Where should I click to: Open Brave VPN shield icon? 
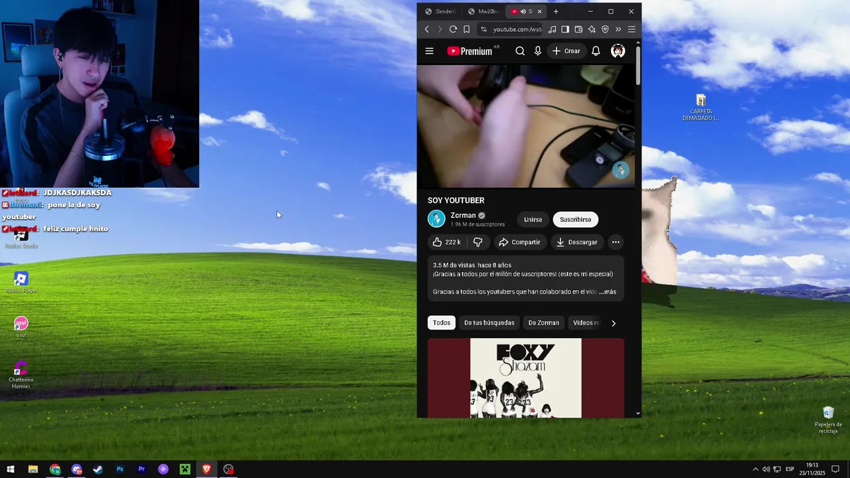pyautogui.click(x=605, y=29)
